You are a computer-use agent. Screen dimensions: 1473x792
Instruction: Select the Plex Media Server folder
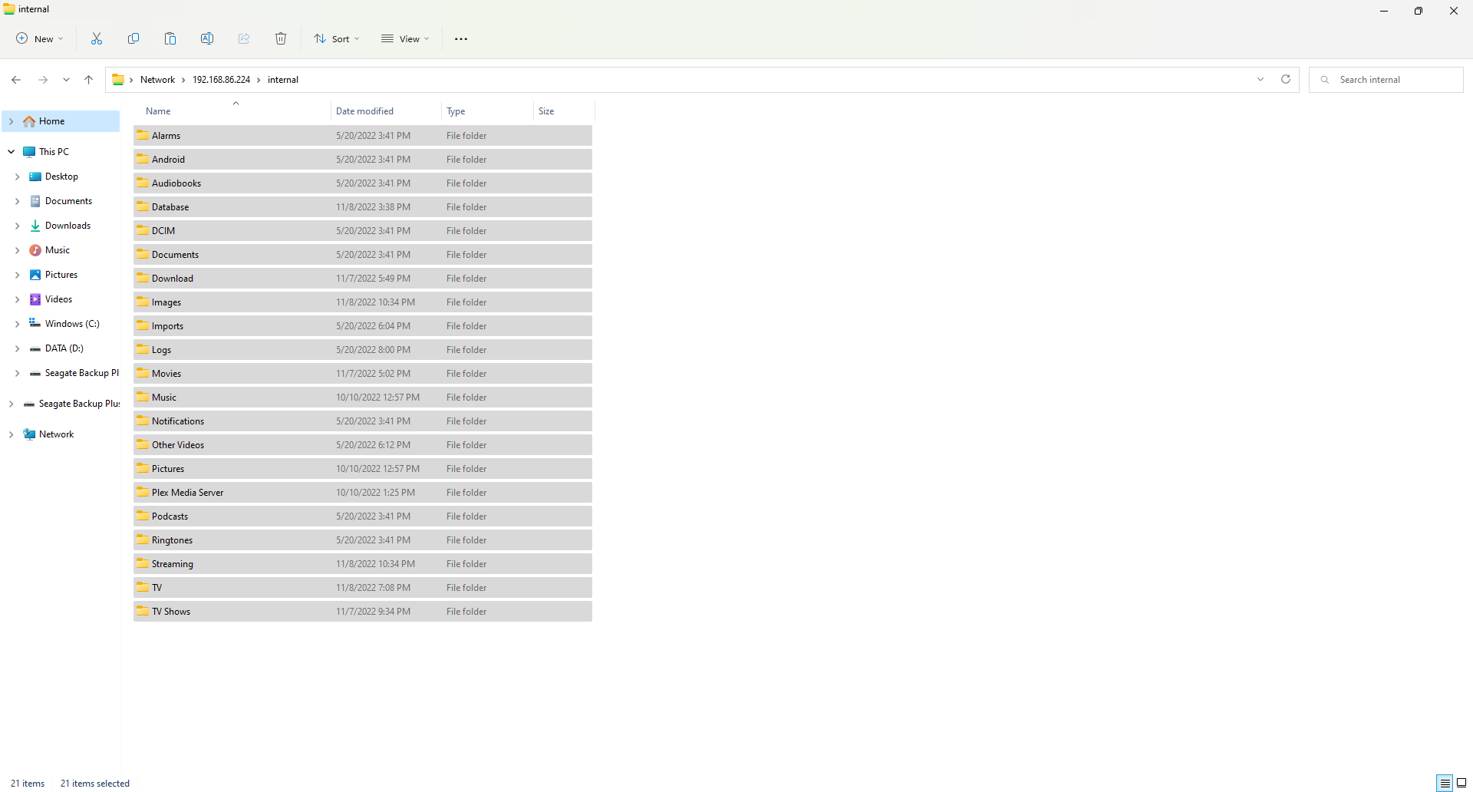187,493
